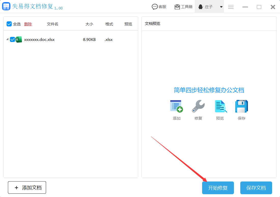Image resolution: width=280 pixels, height=197 pixels.
Task: Click the Save (保存) floppy disk icon
Action: coord(242,106)
